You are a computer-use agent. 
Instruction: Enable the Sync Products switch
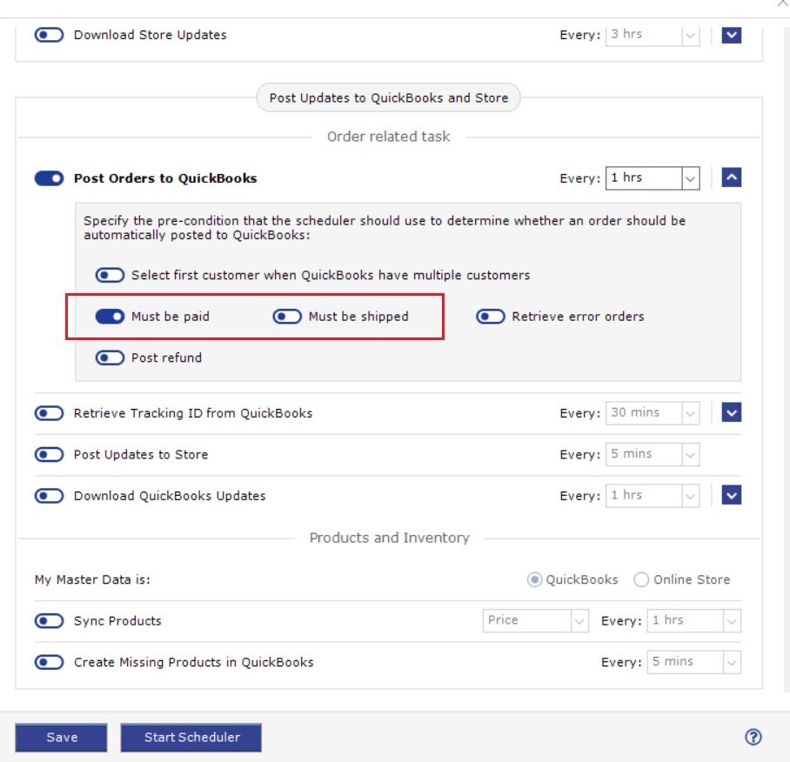pos(49,621)
